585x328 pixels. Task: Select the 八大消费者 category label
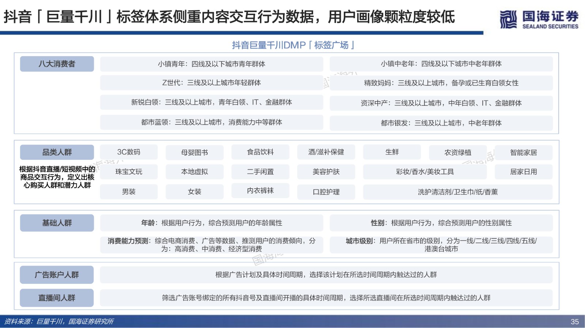(x=57, y=64)
